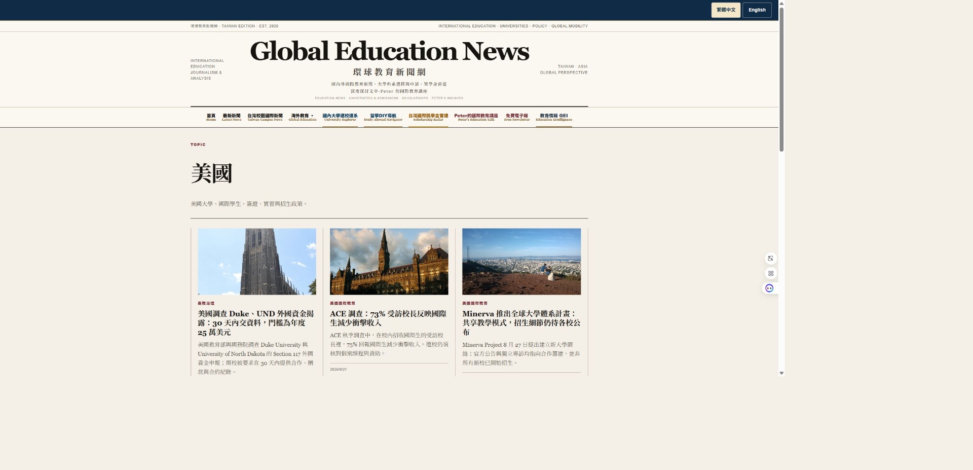
Task: Switch language to 繁體中文
Action: click(726, 10)
